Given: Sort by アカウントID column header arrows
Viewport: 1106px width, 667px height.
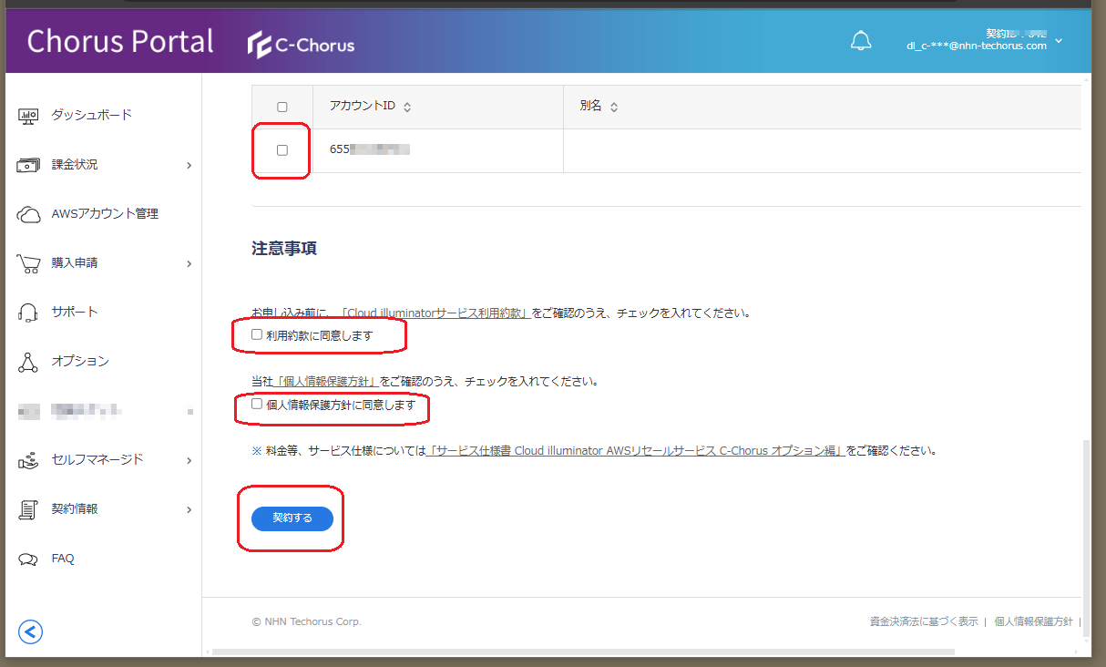Looking at the screenshot, I should [407, 108].
